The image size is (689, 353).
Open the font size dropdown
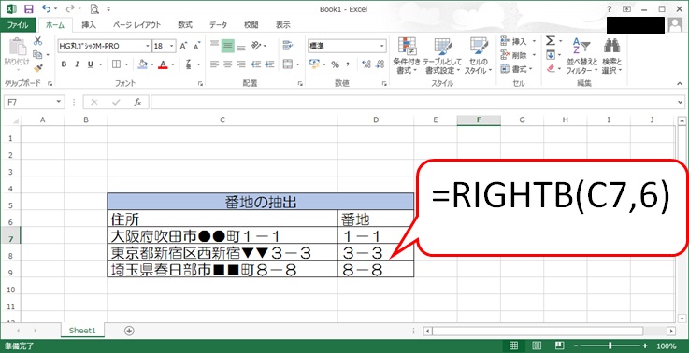tap(171, 46)
